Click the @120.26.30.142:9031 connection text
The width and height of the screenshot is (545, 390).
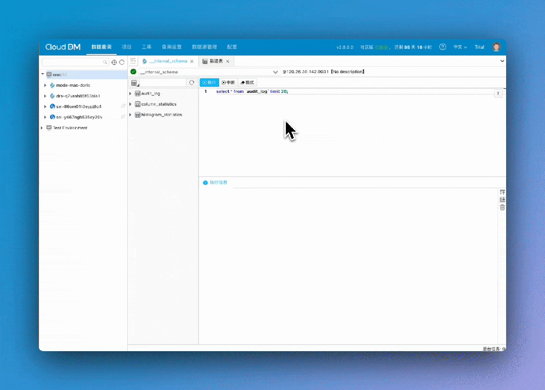tap(306, 72)
